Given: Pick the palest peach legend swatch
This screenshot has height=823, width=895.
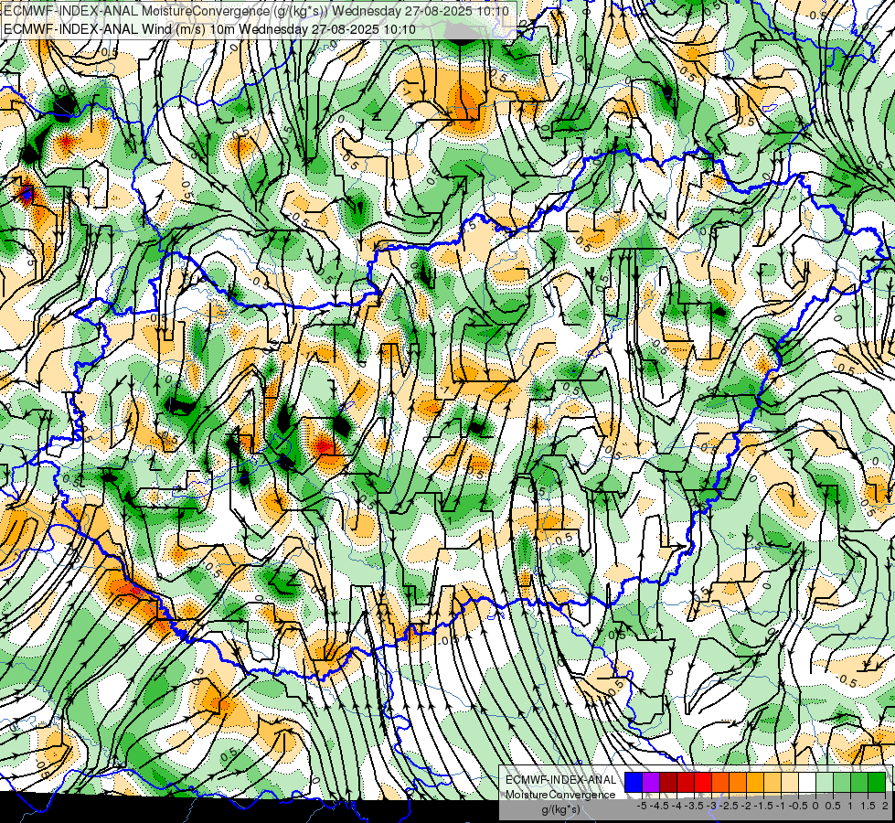Looking at the screenshot, I should tap(789, 783).
